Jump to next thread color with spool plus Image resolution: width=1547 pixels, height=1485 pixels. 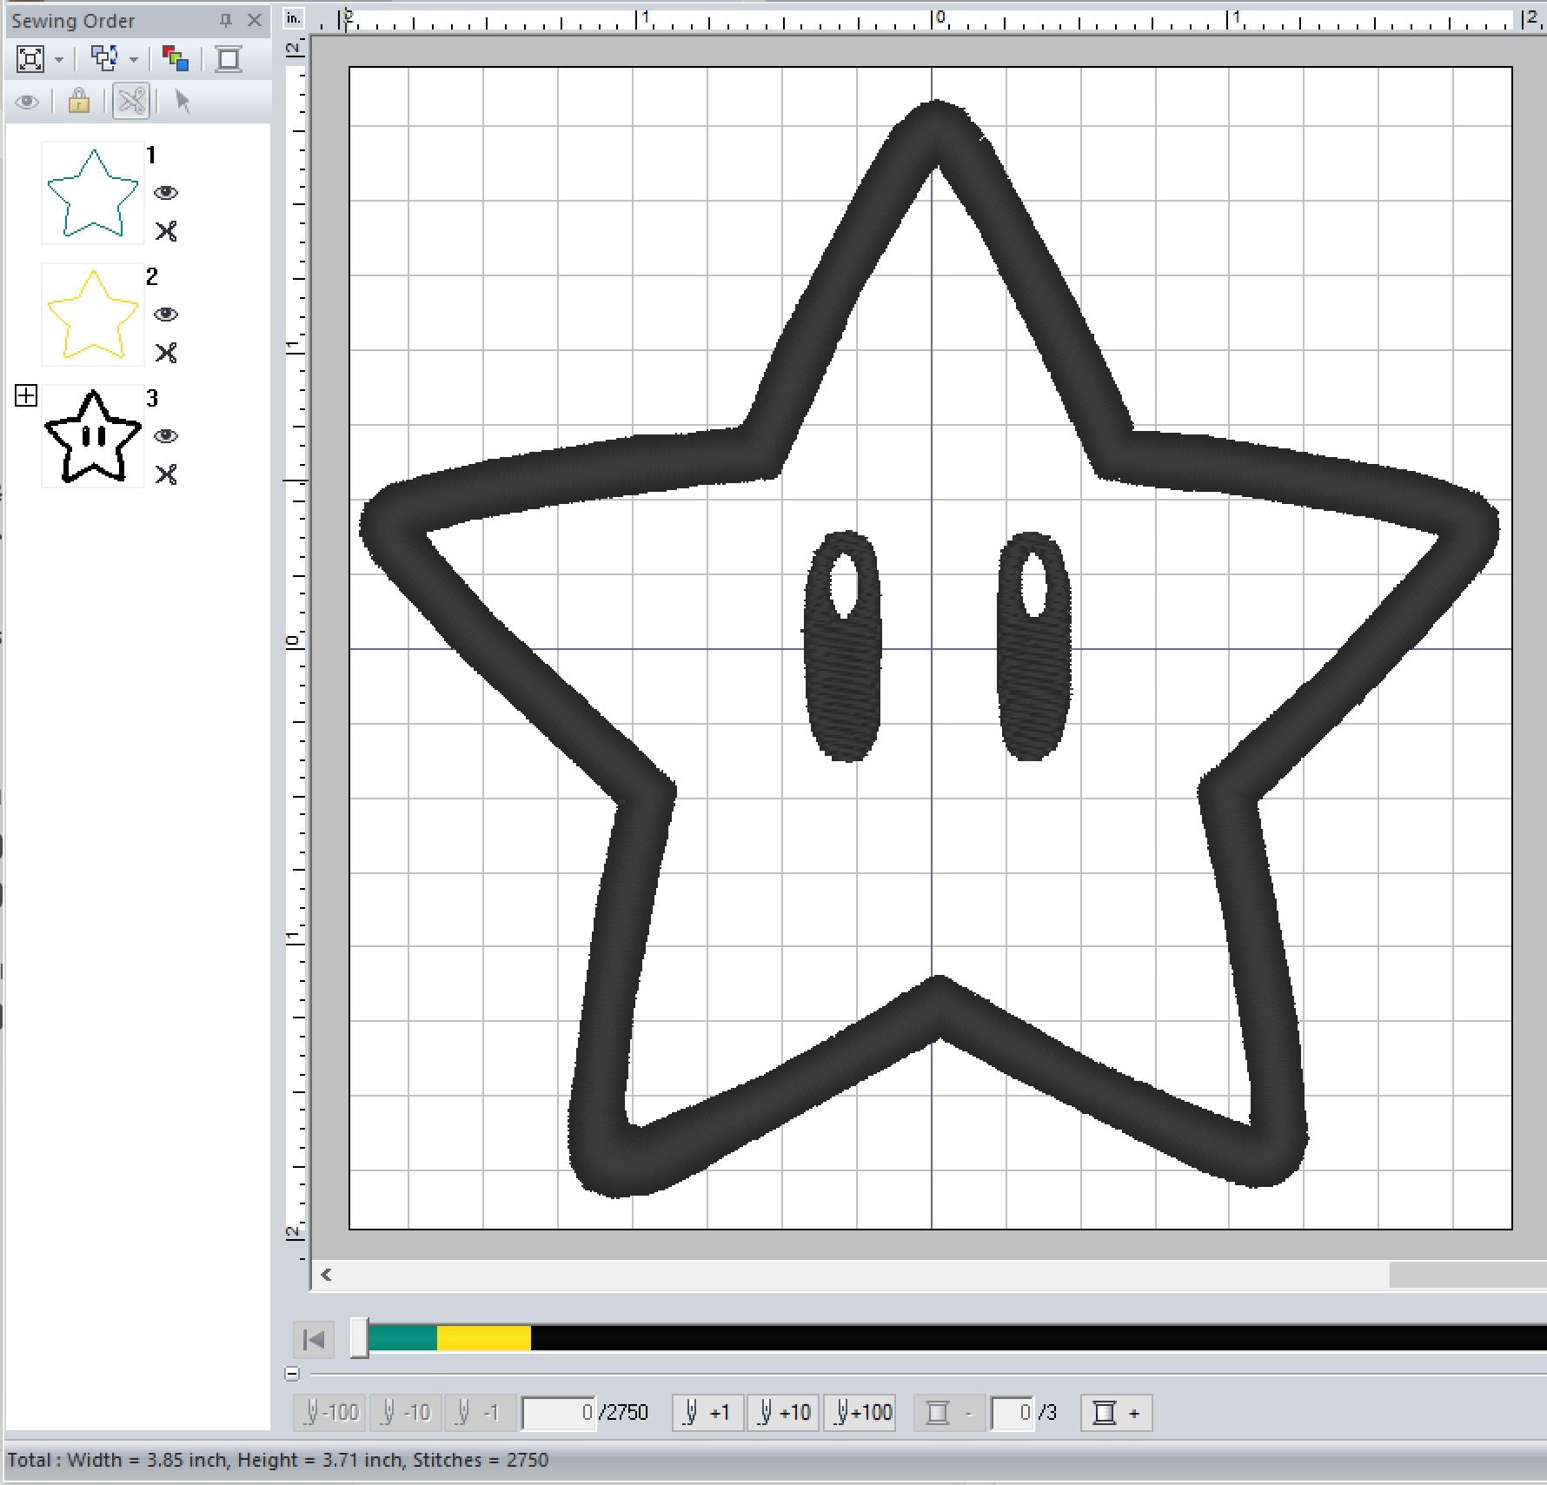1116,1413
